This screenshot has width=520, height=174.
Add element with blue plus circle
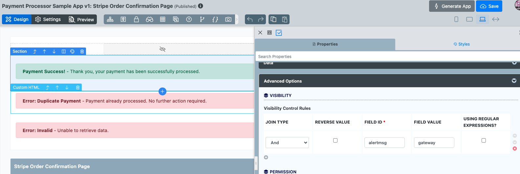(162, 91)
